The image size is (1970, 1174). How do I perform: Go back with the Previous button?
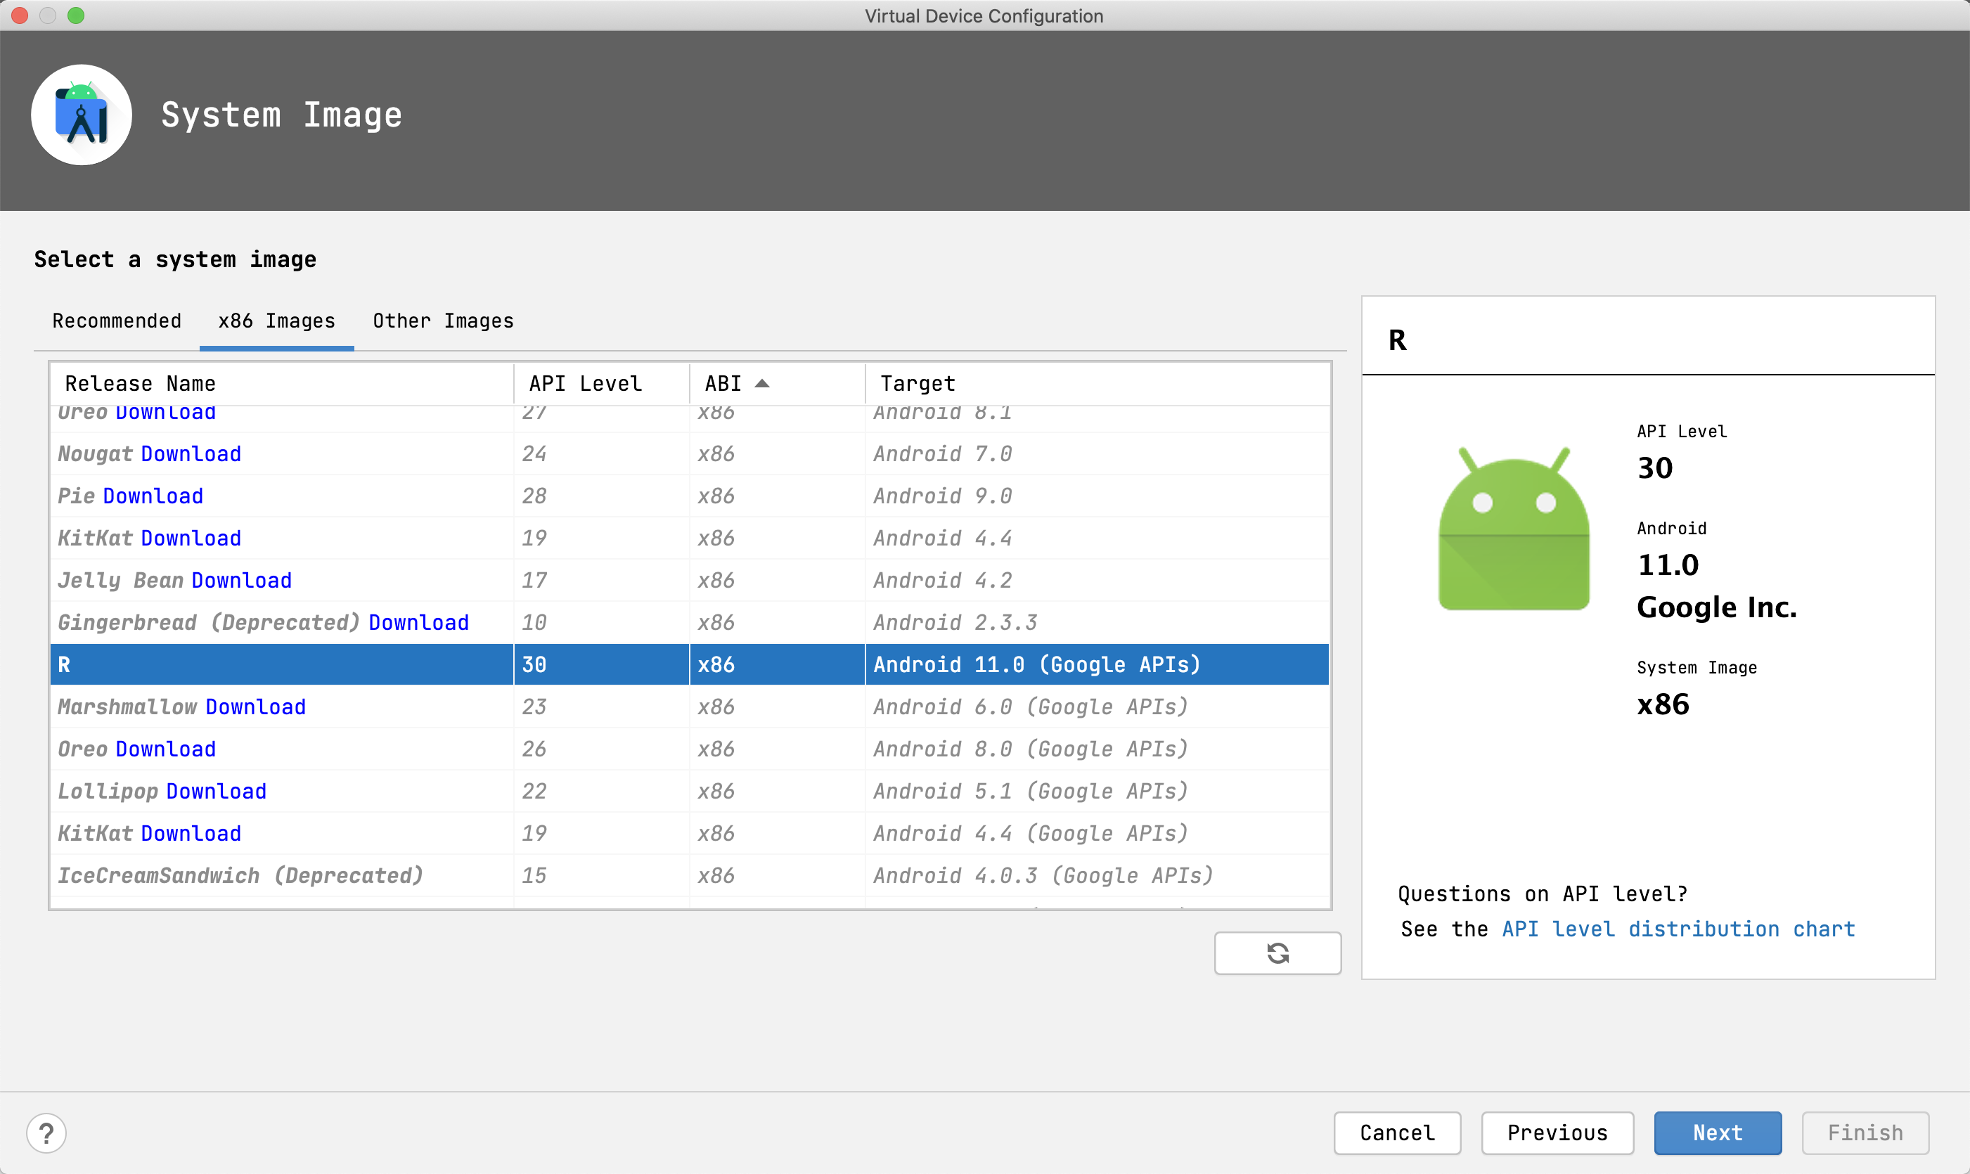pos(1556,1132)
